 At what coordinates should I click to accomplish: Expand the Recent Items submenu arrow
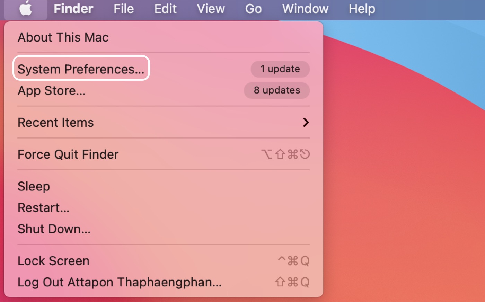[x=306, y=123]
